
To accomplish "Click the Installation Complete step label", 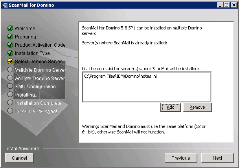I will (x=38, y=103).
